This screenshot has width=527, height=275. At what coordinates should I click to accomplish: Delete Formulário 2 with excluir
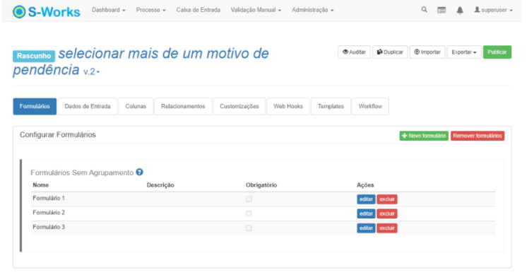(x=387, y=213)
